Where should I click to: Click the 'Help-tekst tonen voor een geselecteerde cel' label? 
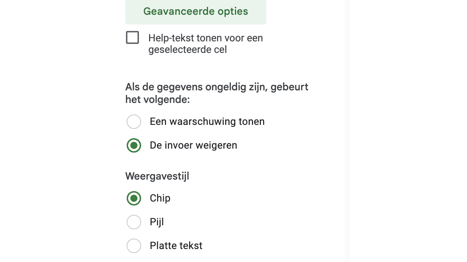[x=205, y=38]
